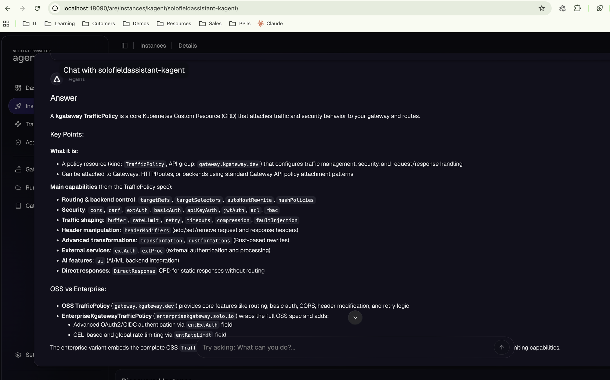Click the 'entRateLimit' code label
Screen dimensions: 610x380
click(x=193, y=335)
